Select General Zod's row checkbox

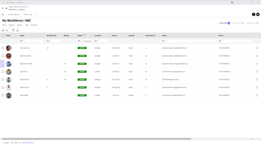point(3,87)
